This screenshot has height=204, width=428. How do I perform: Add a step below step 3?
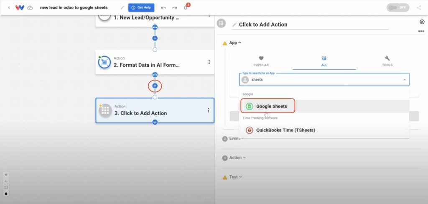(x=155, y=122)
